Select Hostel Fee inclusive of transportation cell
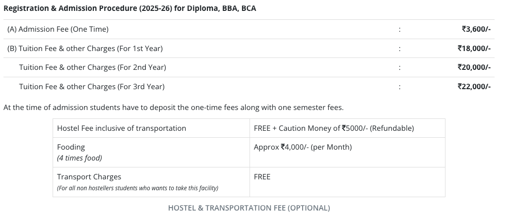 [x=122, y=128]
